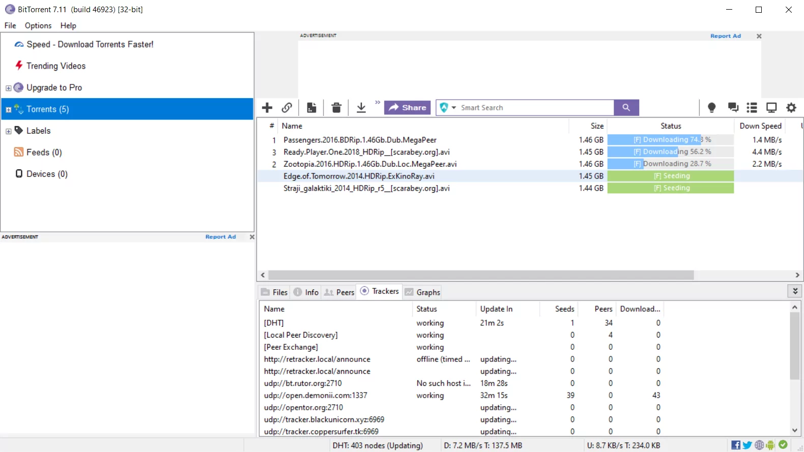This screenshot has width=804, height=452.
Task: Click the globe web icon in status bar
Action: pos(759,445)
